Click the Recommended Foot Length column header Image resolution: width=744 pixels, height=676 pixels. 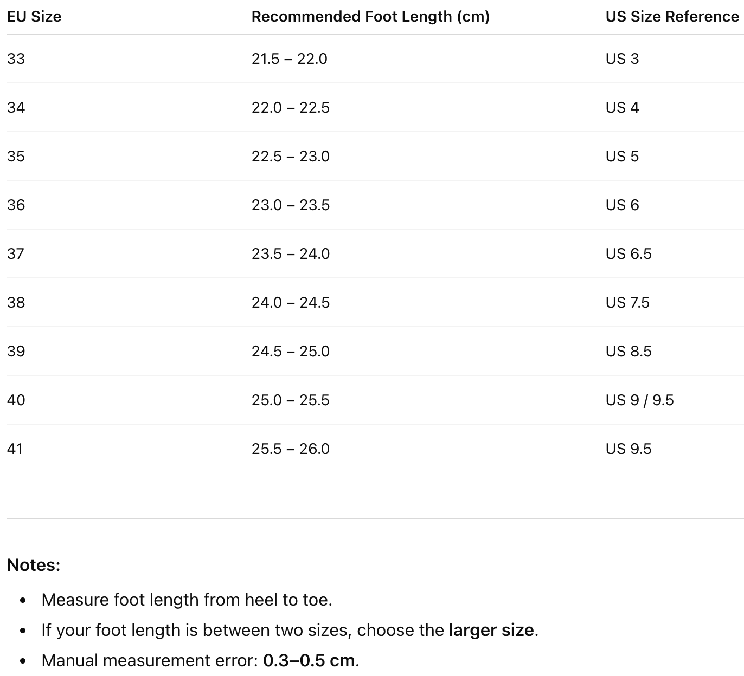pos(370,17)
